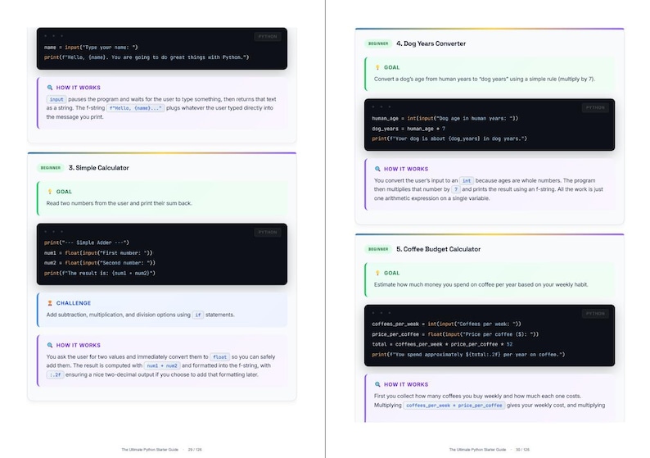
Task: Click the ':.2f' inline code chip
Action: pyautogui.click(x=55, y=375)
